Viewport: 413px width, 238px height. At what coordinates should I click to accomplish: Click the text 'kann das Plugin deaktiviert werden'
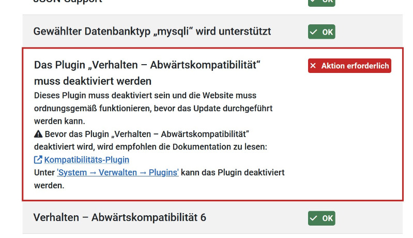click(232, 173)
